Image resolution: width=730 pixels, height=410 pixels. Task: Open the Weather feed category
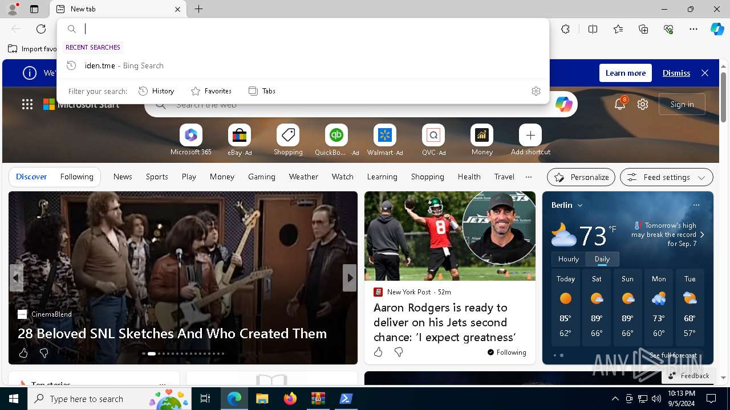[303, 177]
